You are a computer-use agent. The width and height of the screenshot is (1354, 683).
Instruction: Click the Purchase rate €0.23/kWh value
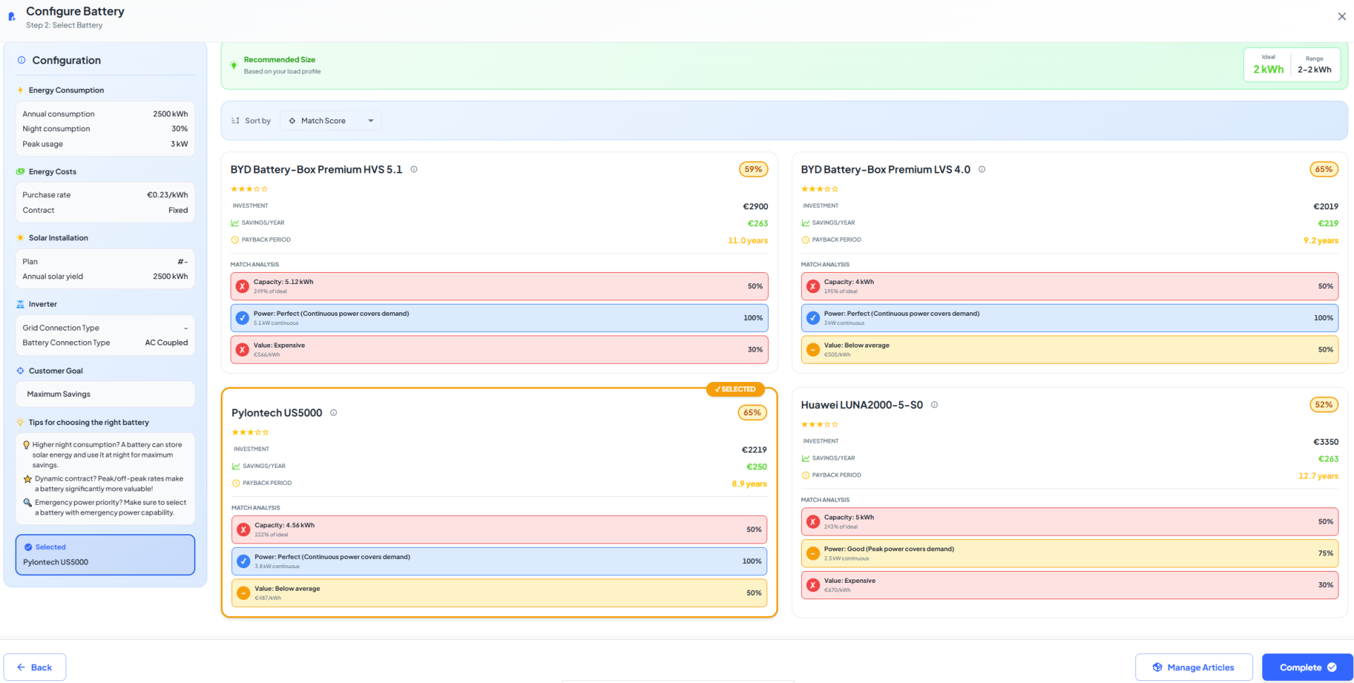point(167,195)
